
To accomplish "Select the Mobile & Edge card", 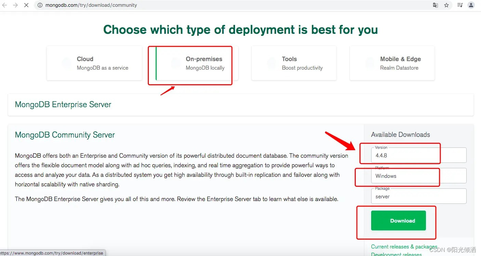I will (x=392, y=63).
